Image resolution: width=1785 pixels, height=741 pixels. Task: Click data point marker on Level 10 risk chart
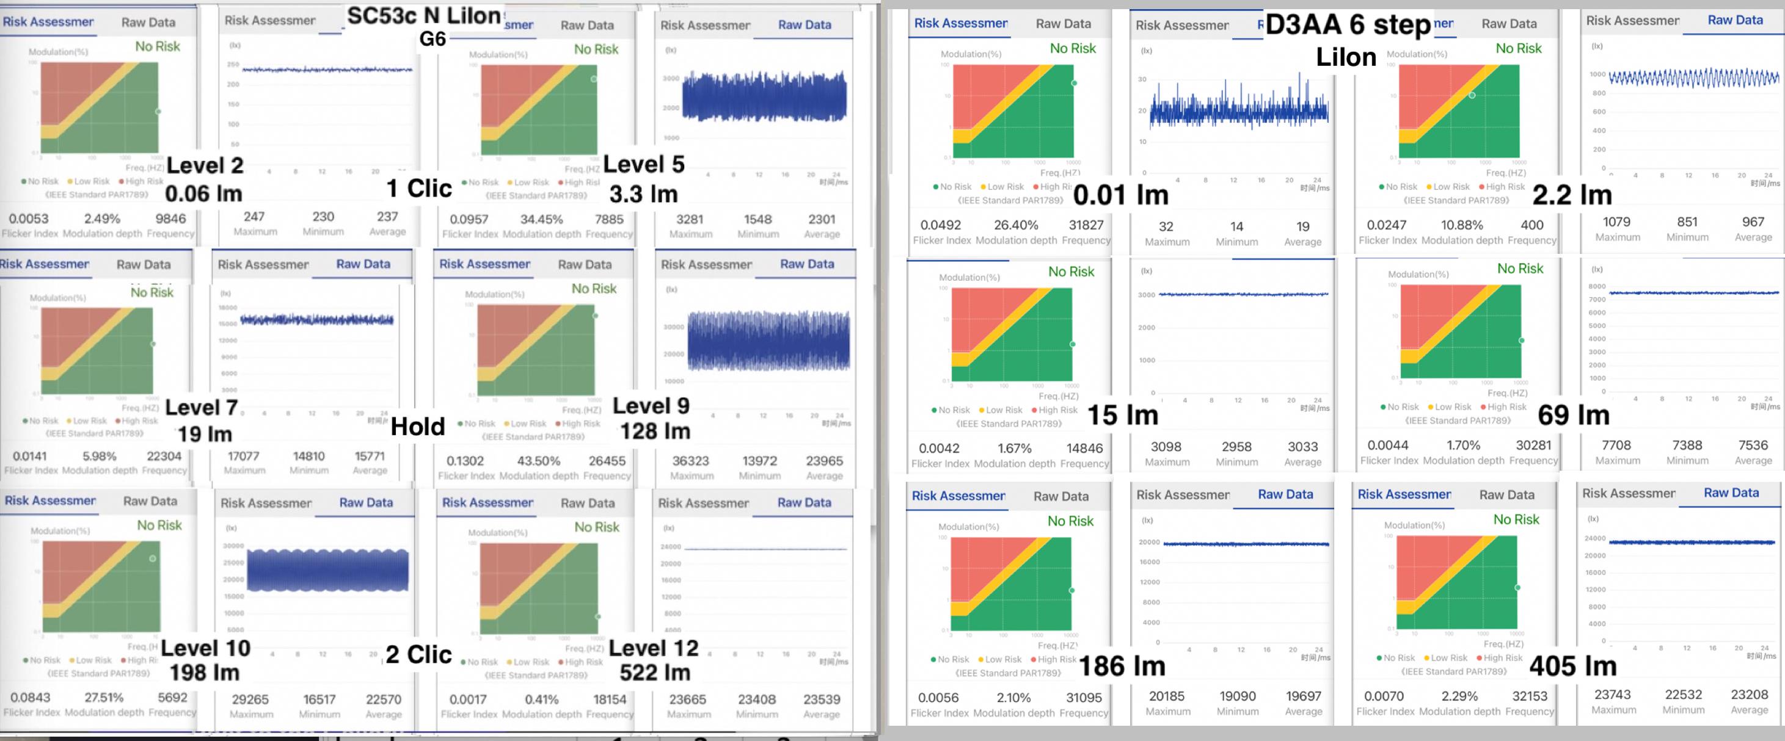coord(153,558)
